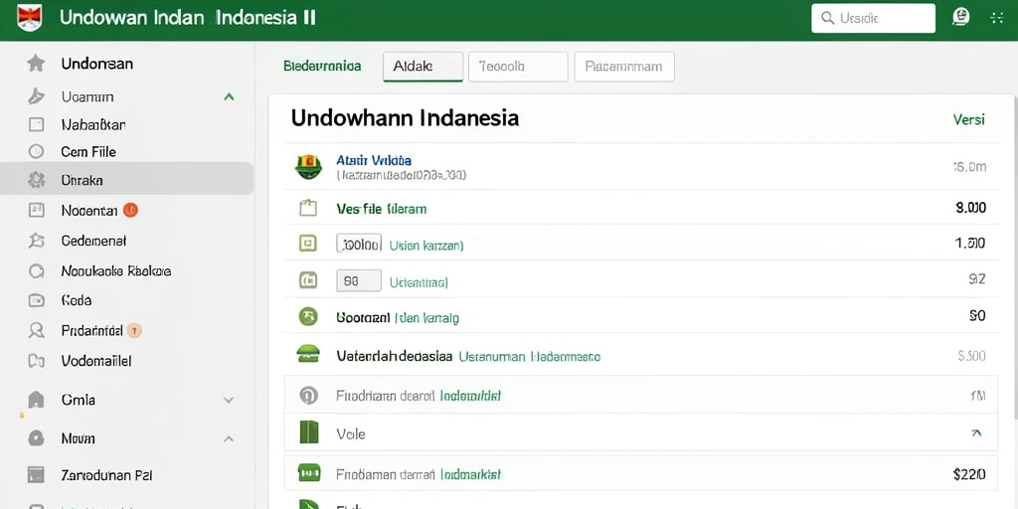Select Koda in the sidebar

(76, 300)
